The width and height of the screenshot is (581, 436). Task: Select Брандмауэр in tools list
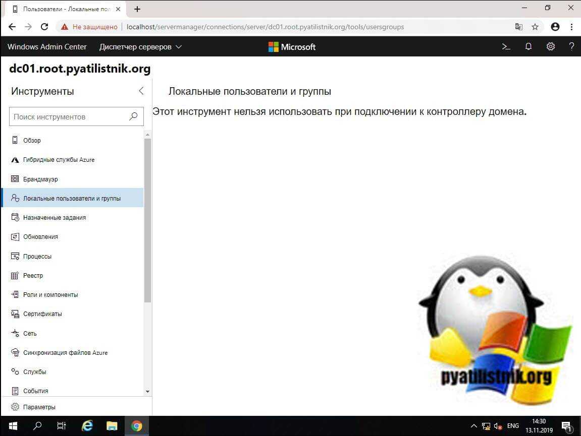coord(40,179)
